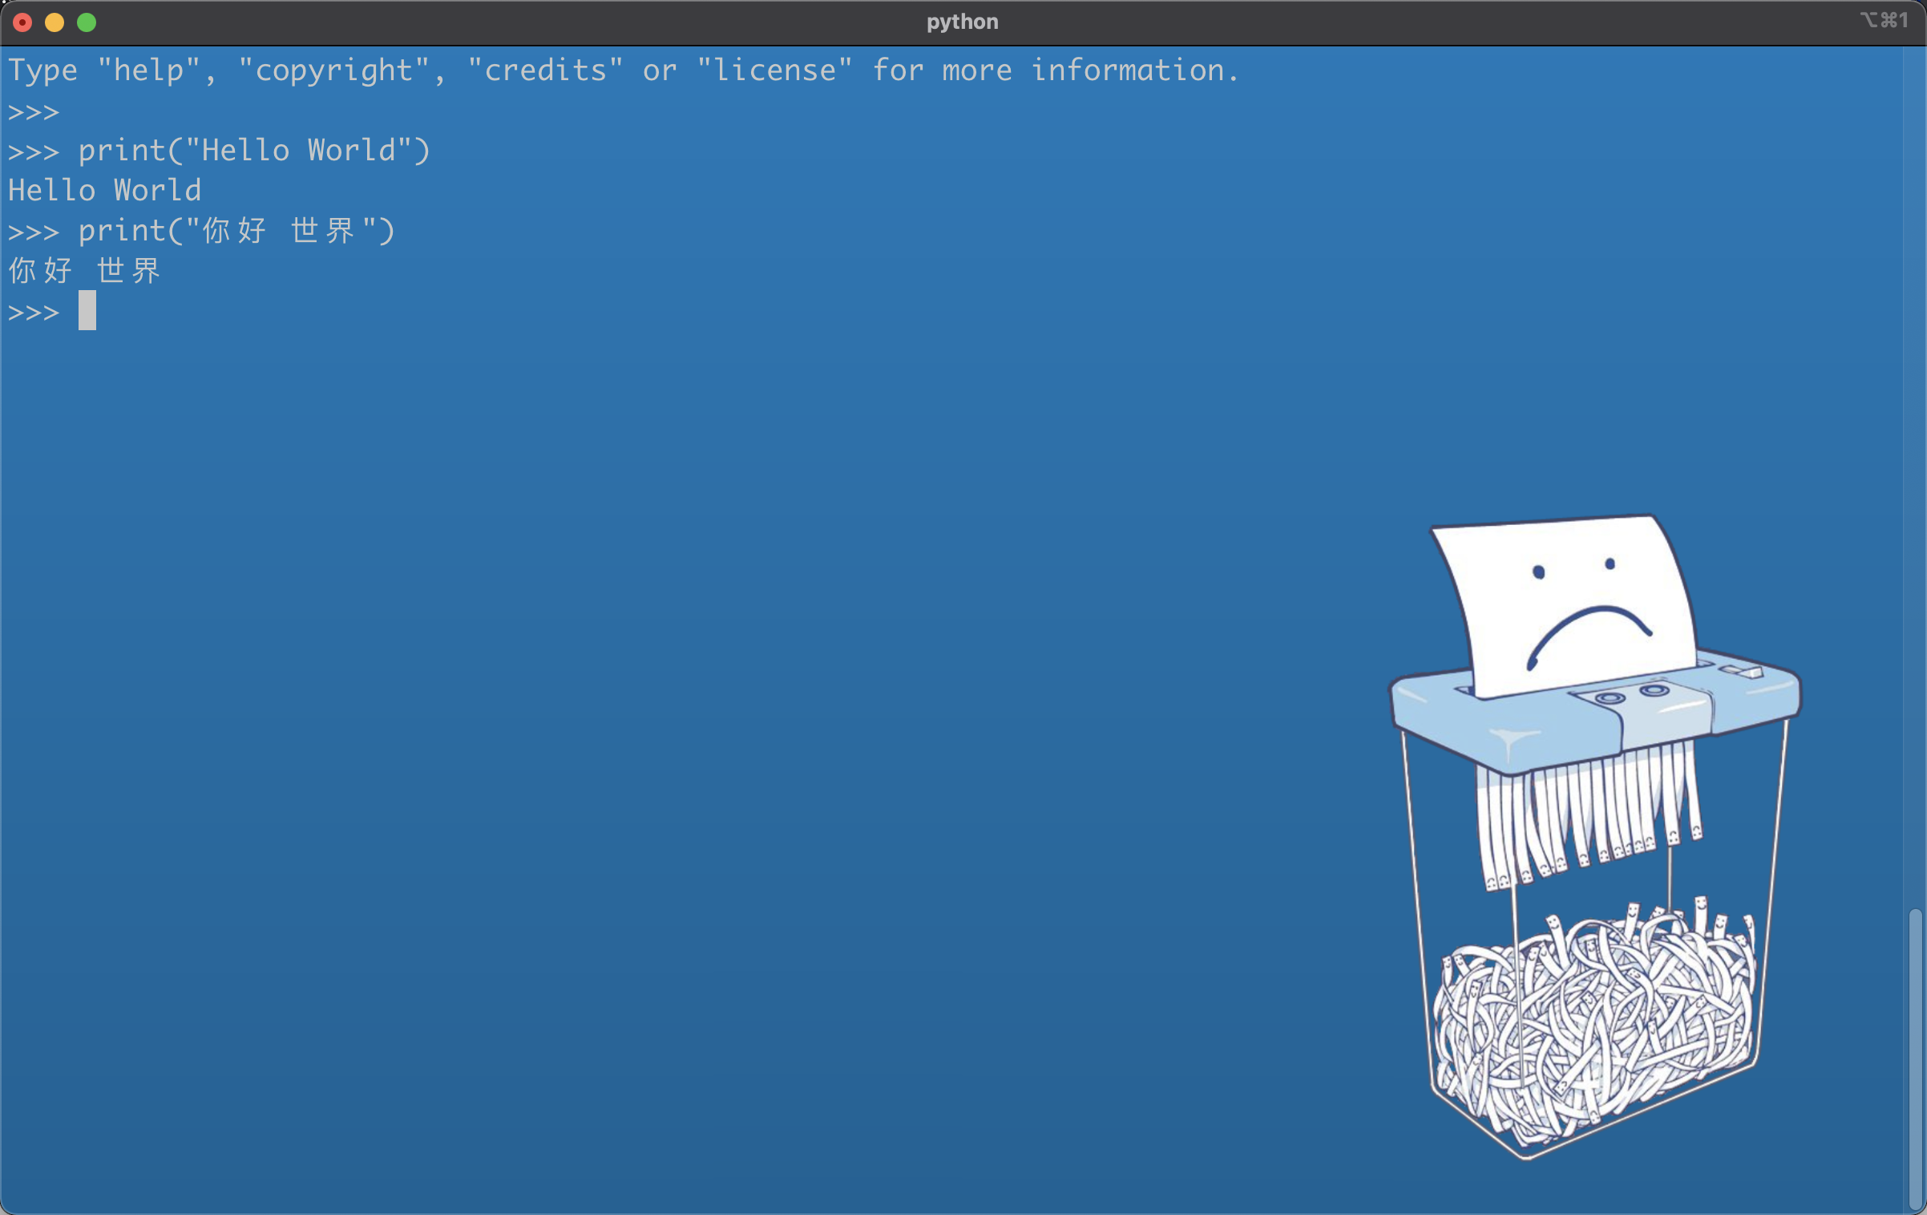Click the vertical scrollbar thumb

point(1916,1059)
